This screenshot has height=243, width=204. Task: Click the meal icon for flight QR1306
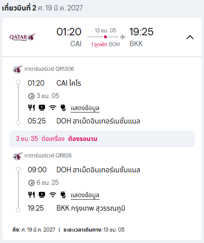coord(31,108)
